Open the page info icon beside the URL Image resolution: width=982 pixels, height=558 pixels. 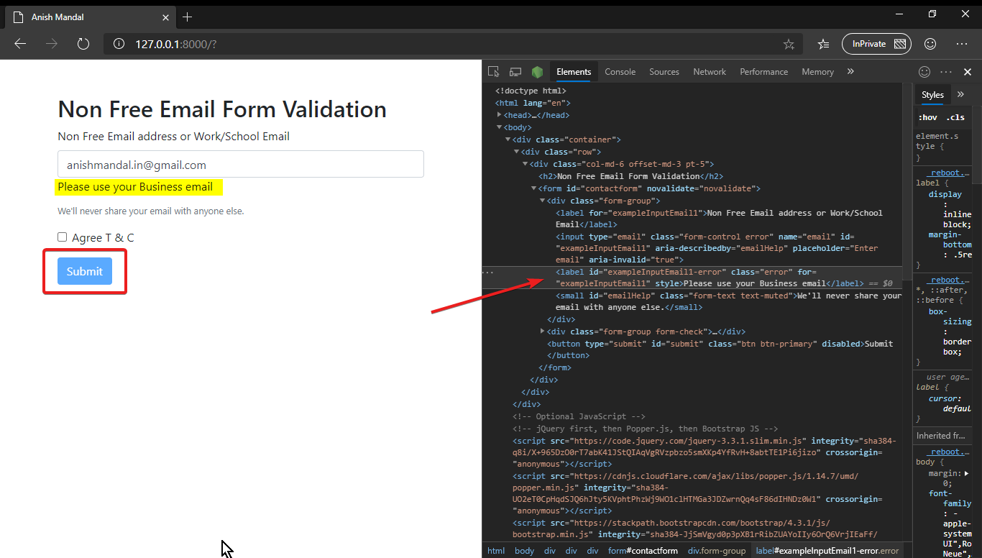point(118,44)
